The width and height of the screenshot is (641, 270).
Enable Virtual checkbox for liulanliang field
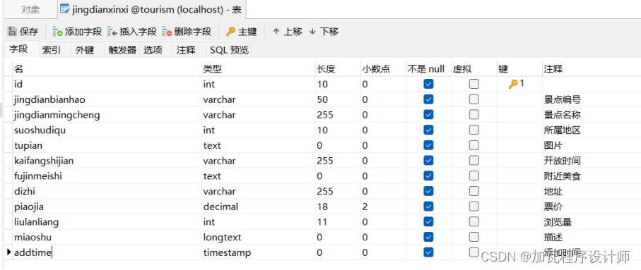tap(474, 222)
